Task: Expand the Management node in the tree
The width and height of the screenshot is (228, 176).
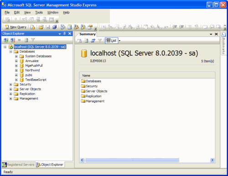Action: pyautogui.click(x=10, y=99)
